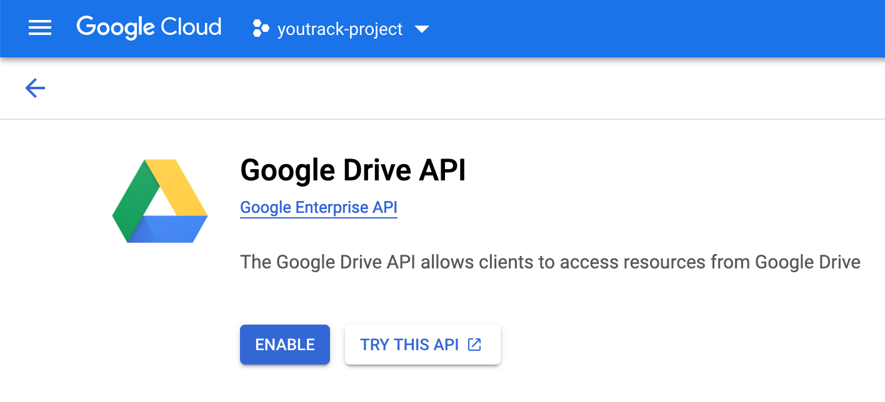Viewport: 885px width, 402px height.
Task: Click the project organization icon beside youtrack-project
Action: tap(260, 28)
